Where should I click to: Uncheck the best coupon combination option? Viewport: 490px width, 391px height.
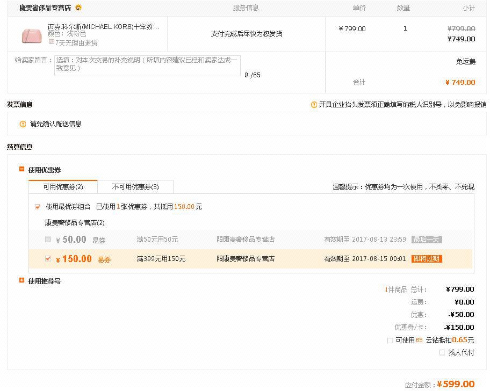pyautogui.click(x=38, y=206)
